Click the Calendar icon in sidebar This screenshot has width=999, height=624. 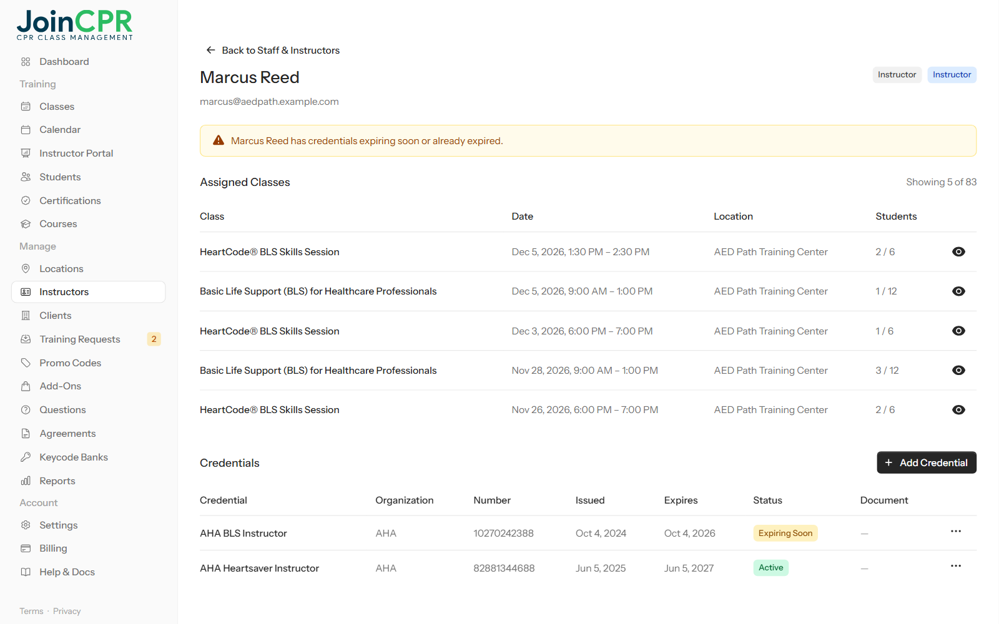26,130
